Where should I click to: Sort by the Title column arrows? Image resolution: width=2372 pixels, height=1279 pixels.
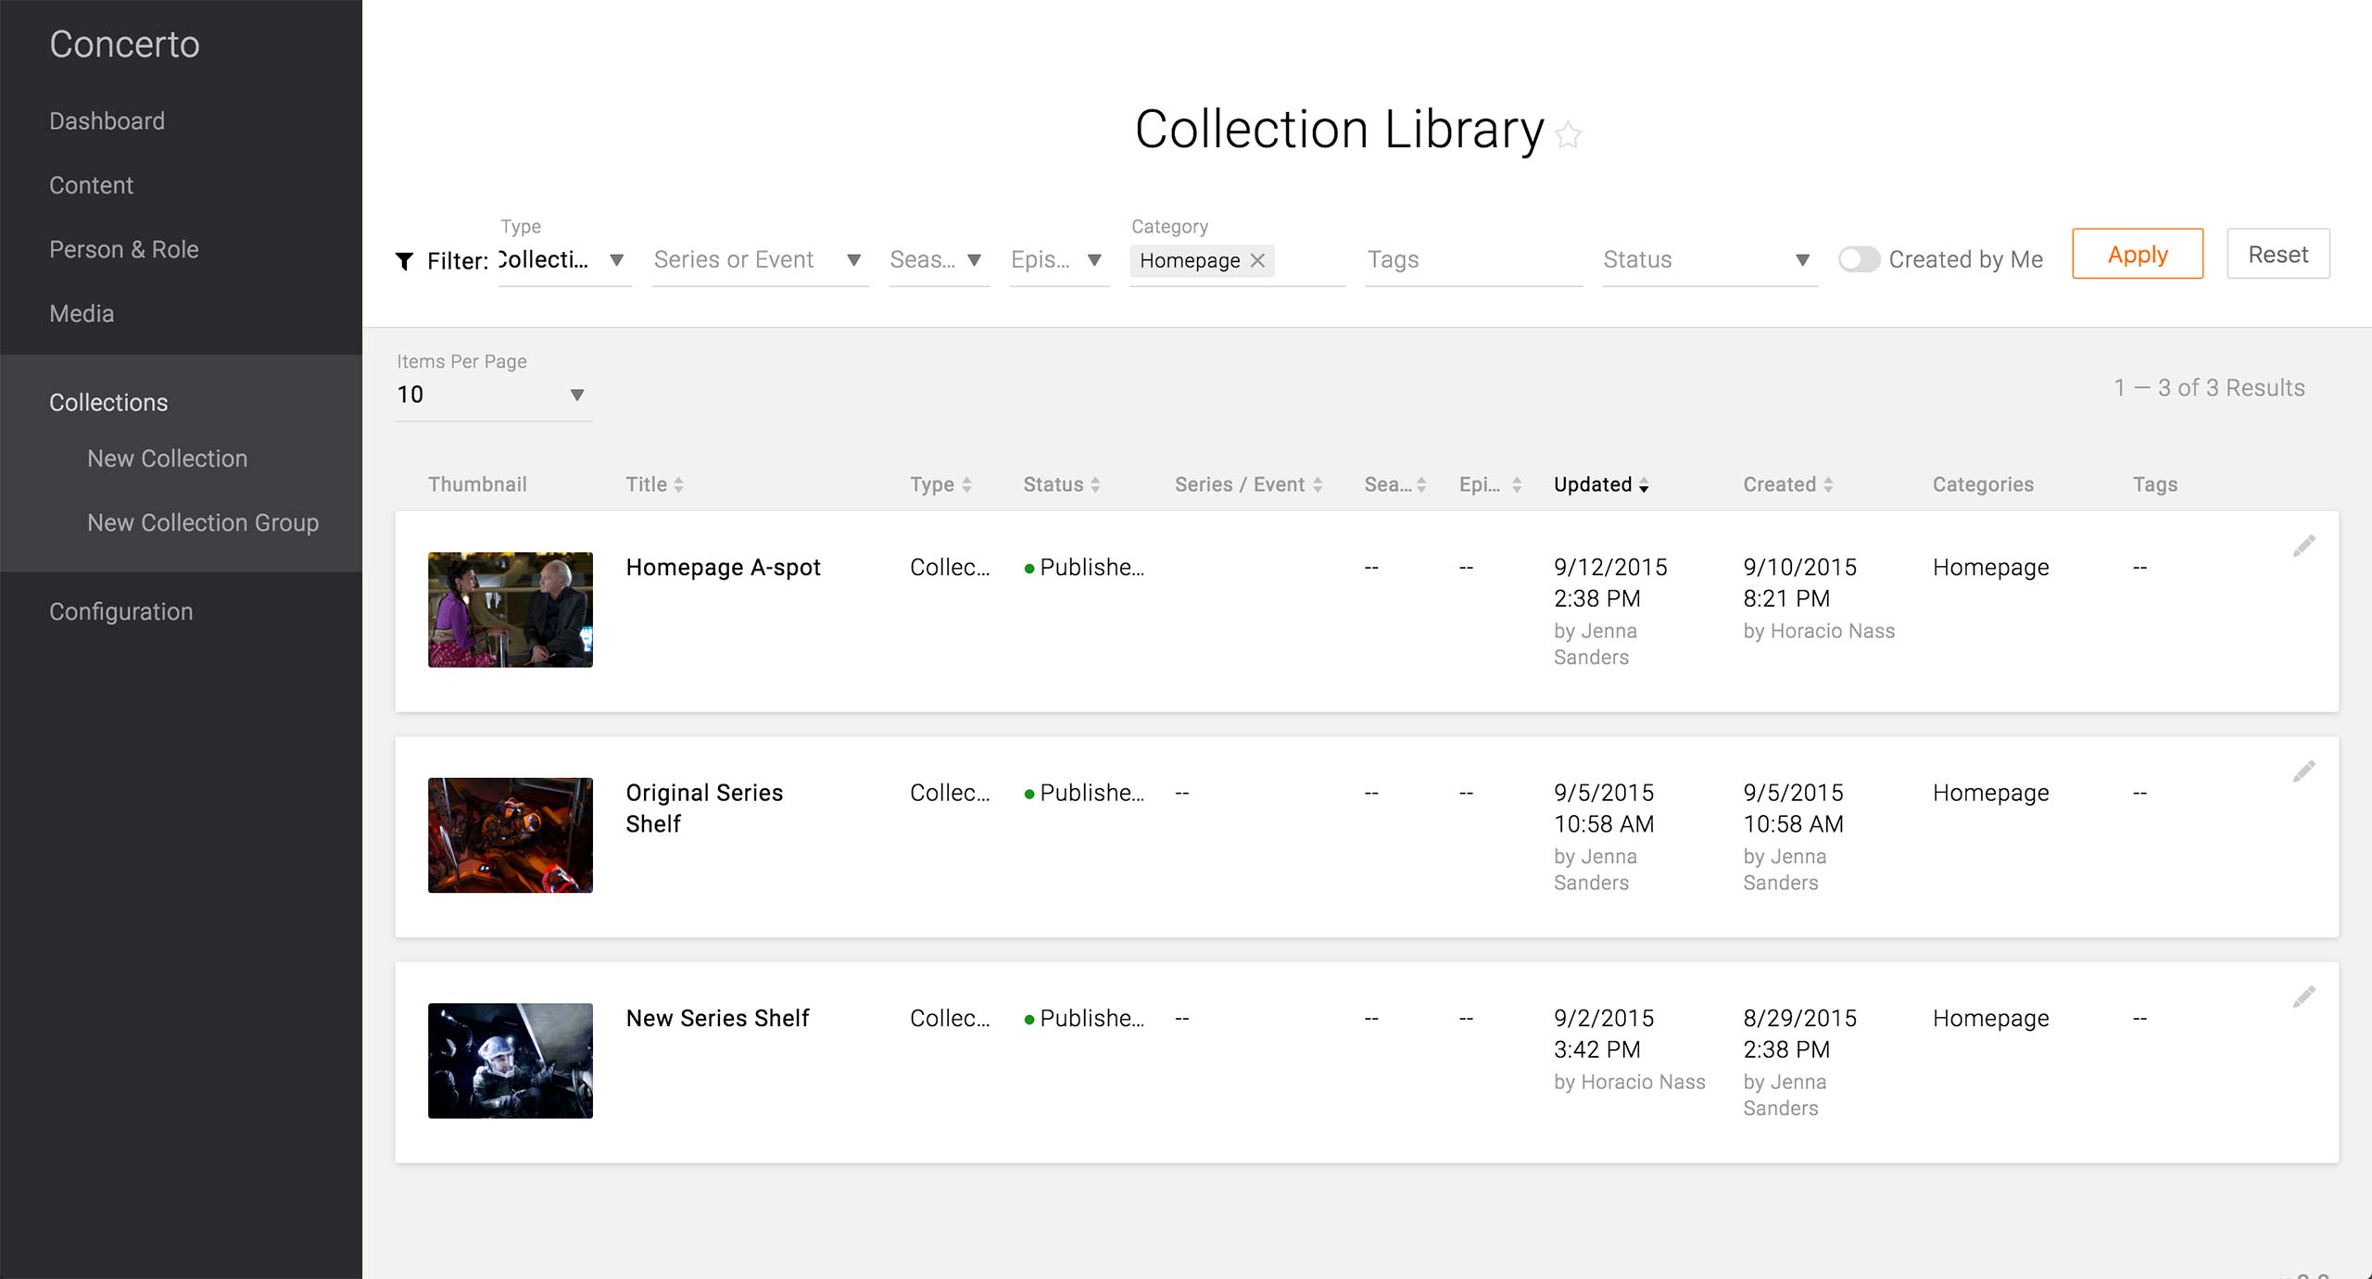tap(678, 484)
